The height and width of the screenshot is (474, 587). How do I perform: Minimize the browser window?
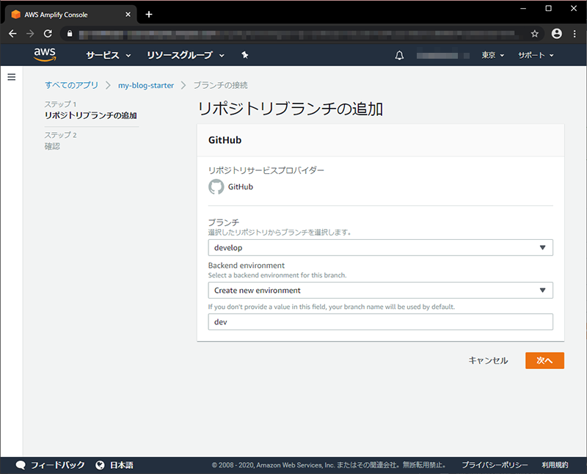(523, 8)
